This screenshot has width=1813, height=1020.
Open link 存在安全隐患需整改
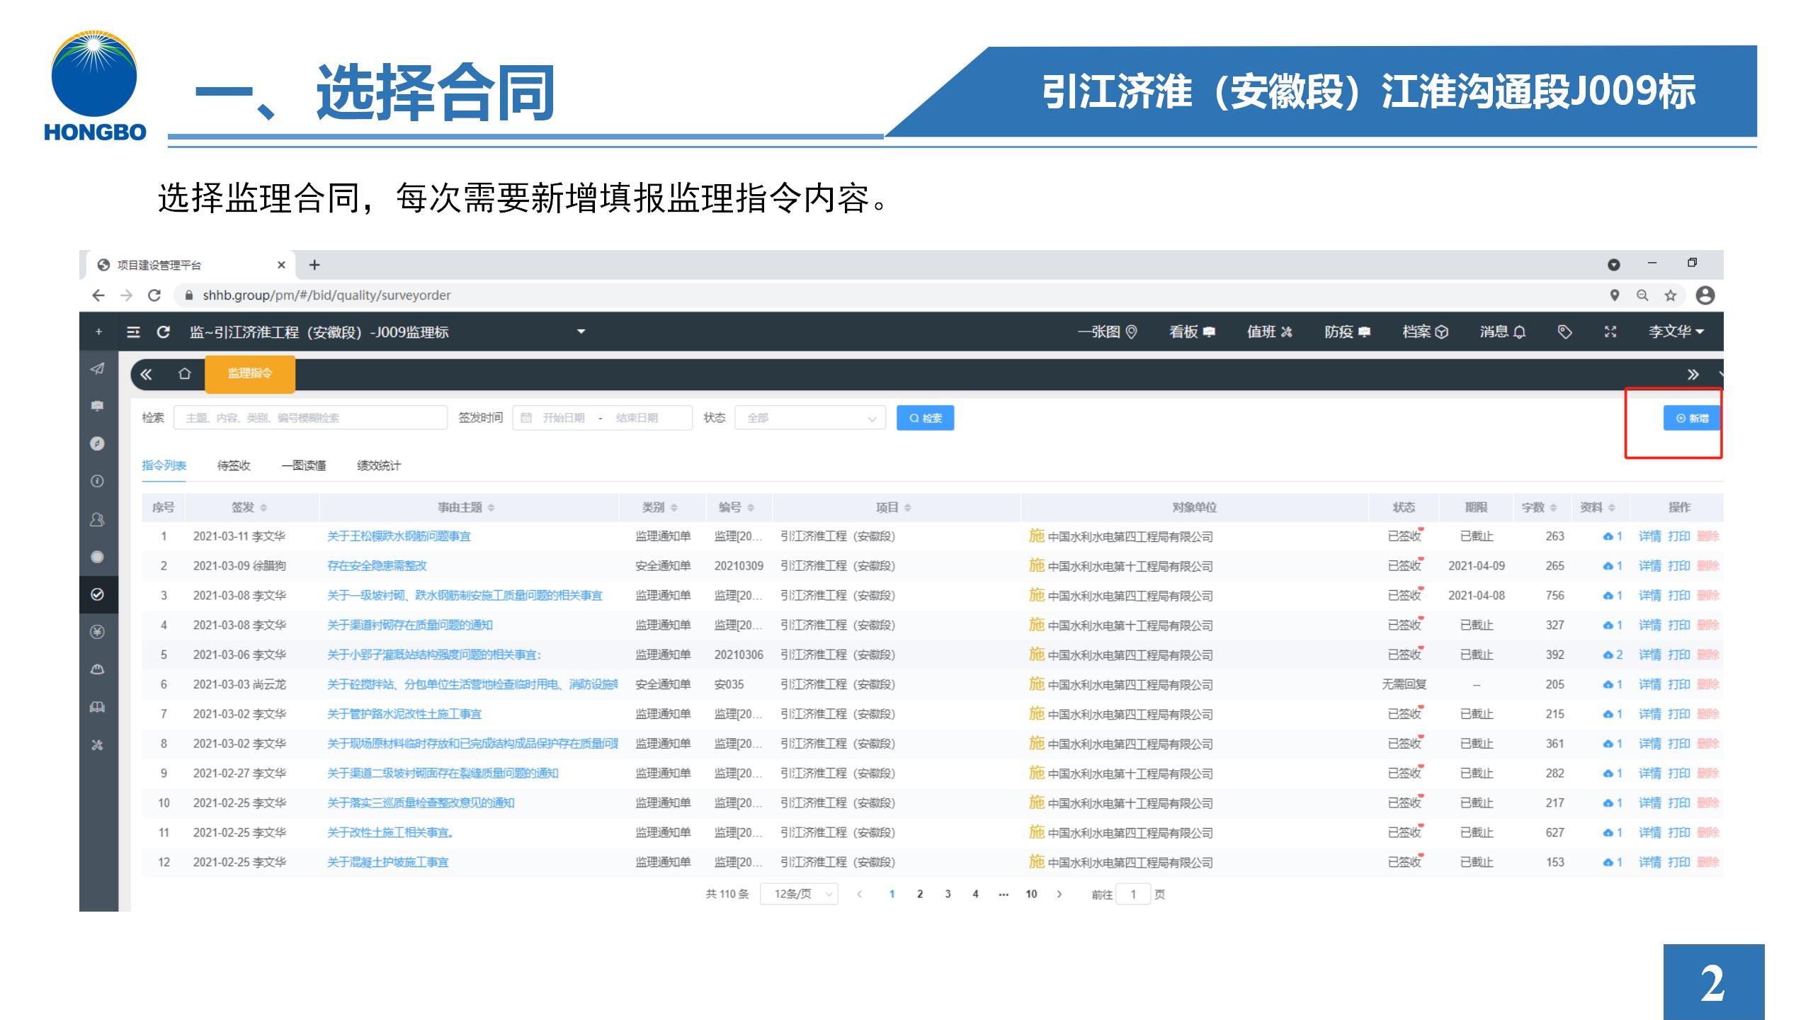[x=377, y=566]
